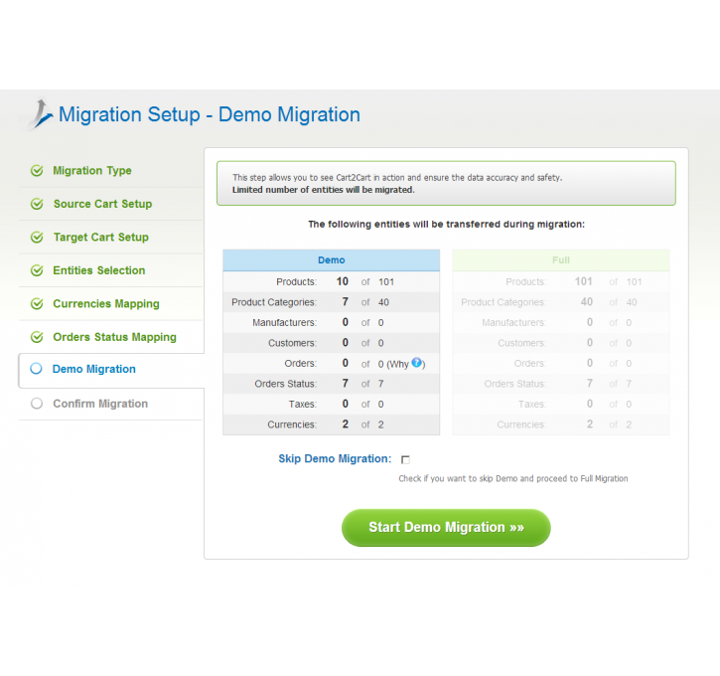The image size is (720, 676).
Task: Click the Migration Setup - Demo Migration title
Action: (x=210, y=114)
